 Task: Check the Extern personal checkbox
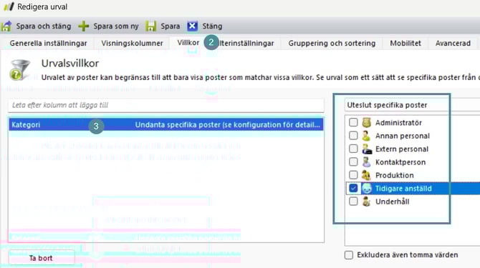click(x=353, y=149)
